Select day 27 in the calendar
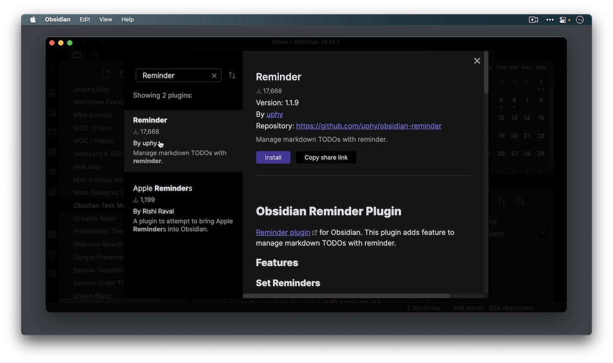The height and width of the screenshot is (363, 613). point(514,153)
